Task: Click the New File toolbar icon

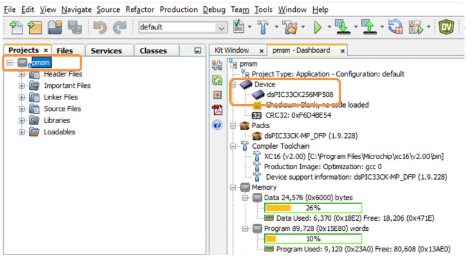Action: tap(16, 27)
